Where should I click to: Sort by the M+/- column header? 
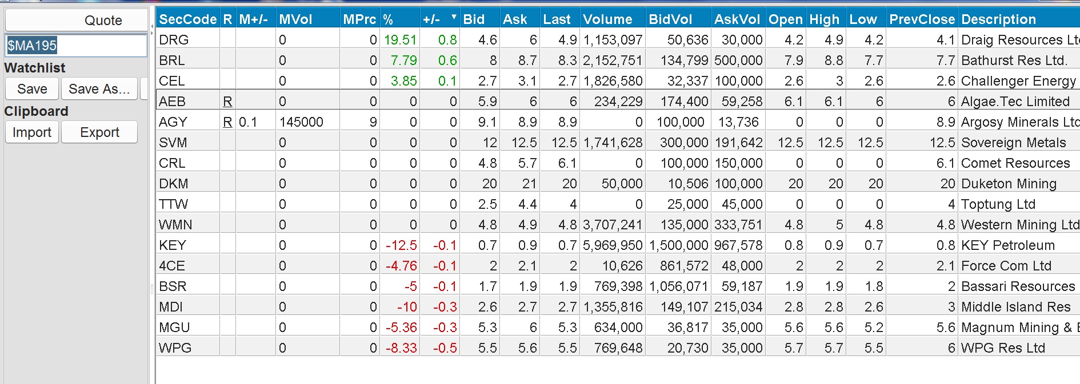pyautogui.click(x=255, y=19)
